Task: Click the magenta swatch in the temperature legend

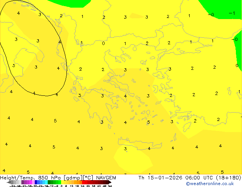Action: [x=31, y=182]
